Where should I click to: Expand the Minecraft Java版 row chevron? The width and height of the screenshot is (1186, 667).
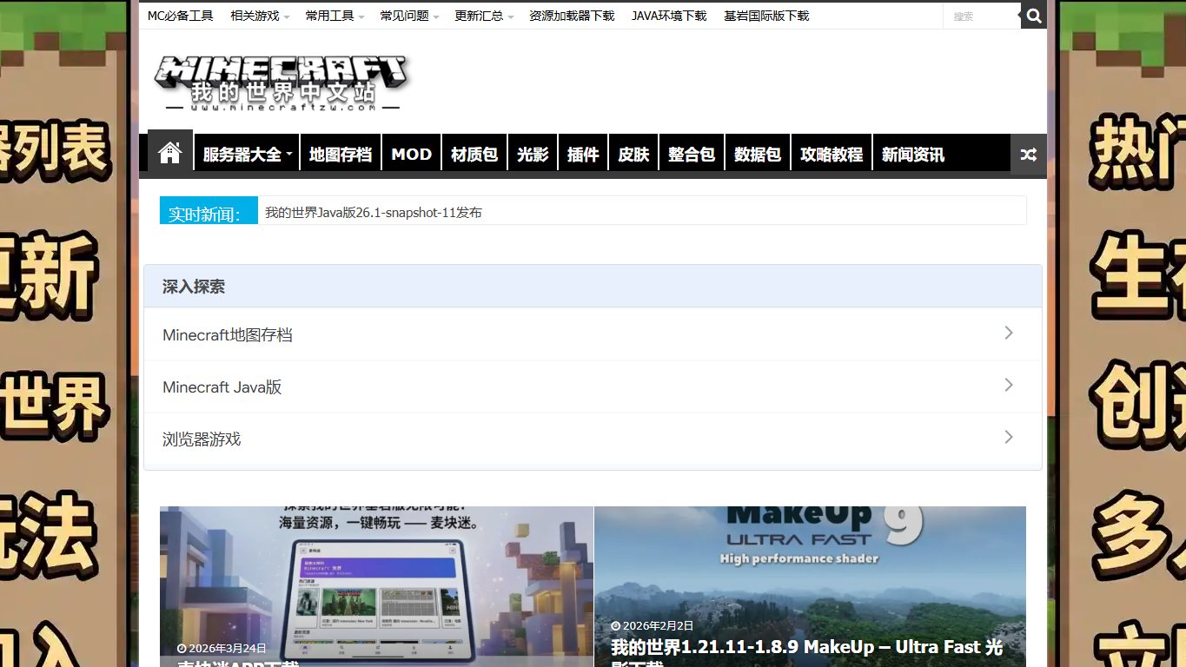(x=1009, y=385)
